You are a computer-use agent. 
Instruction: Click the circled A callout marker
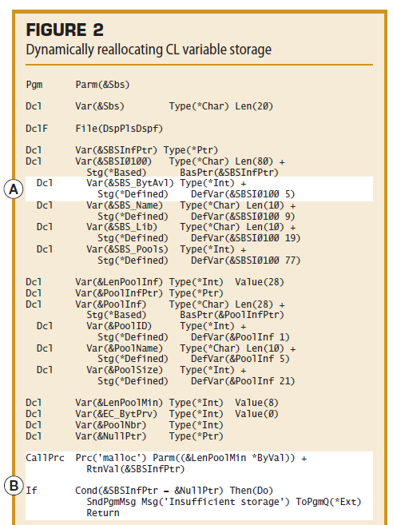tap(14, 189)
